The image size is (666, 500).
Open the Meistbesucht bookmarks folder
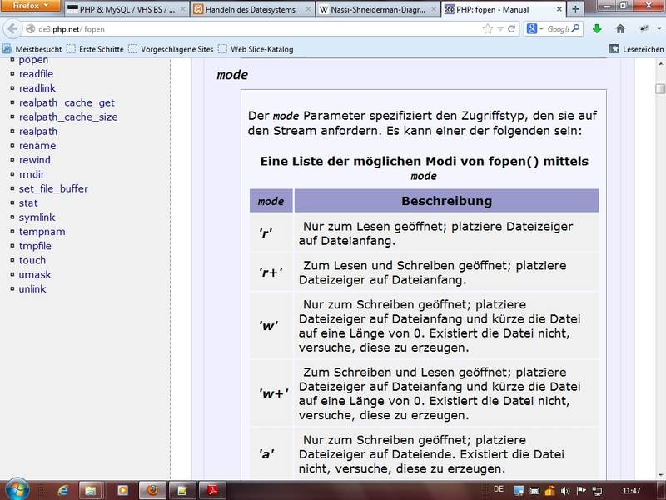(37, 49)
